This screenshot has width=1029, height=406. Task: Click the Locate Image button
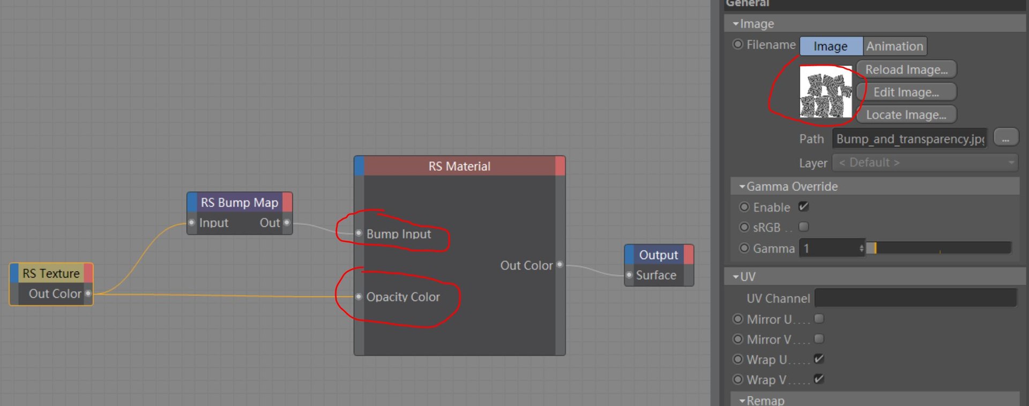[x=906, y=114]
